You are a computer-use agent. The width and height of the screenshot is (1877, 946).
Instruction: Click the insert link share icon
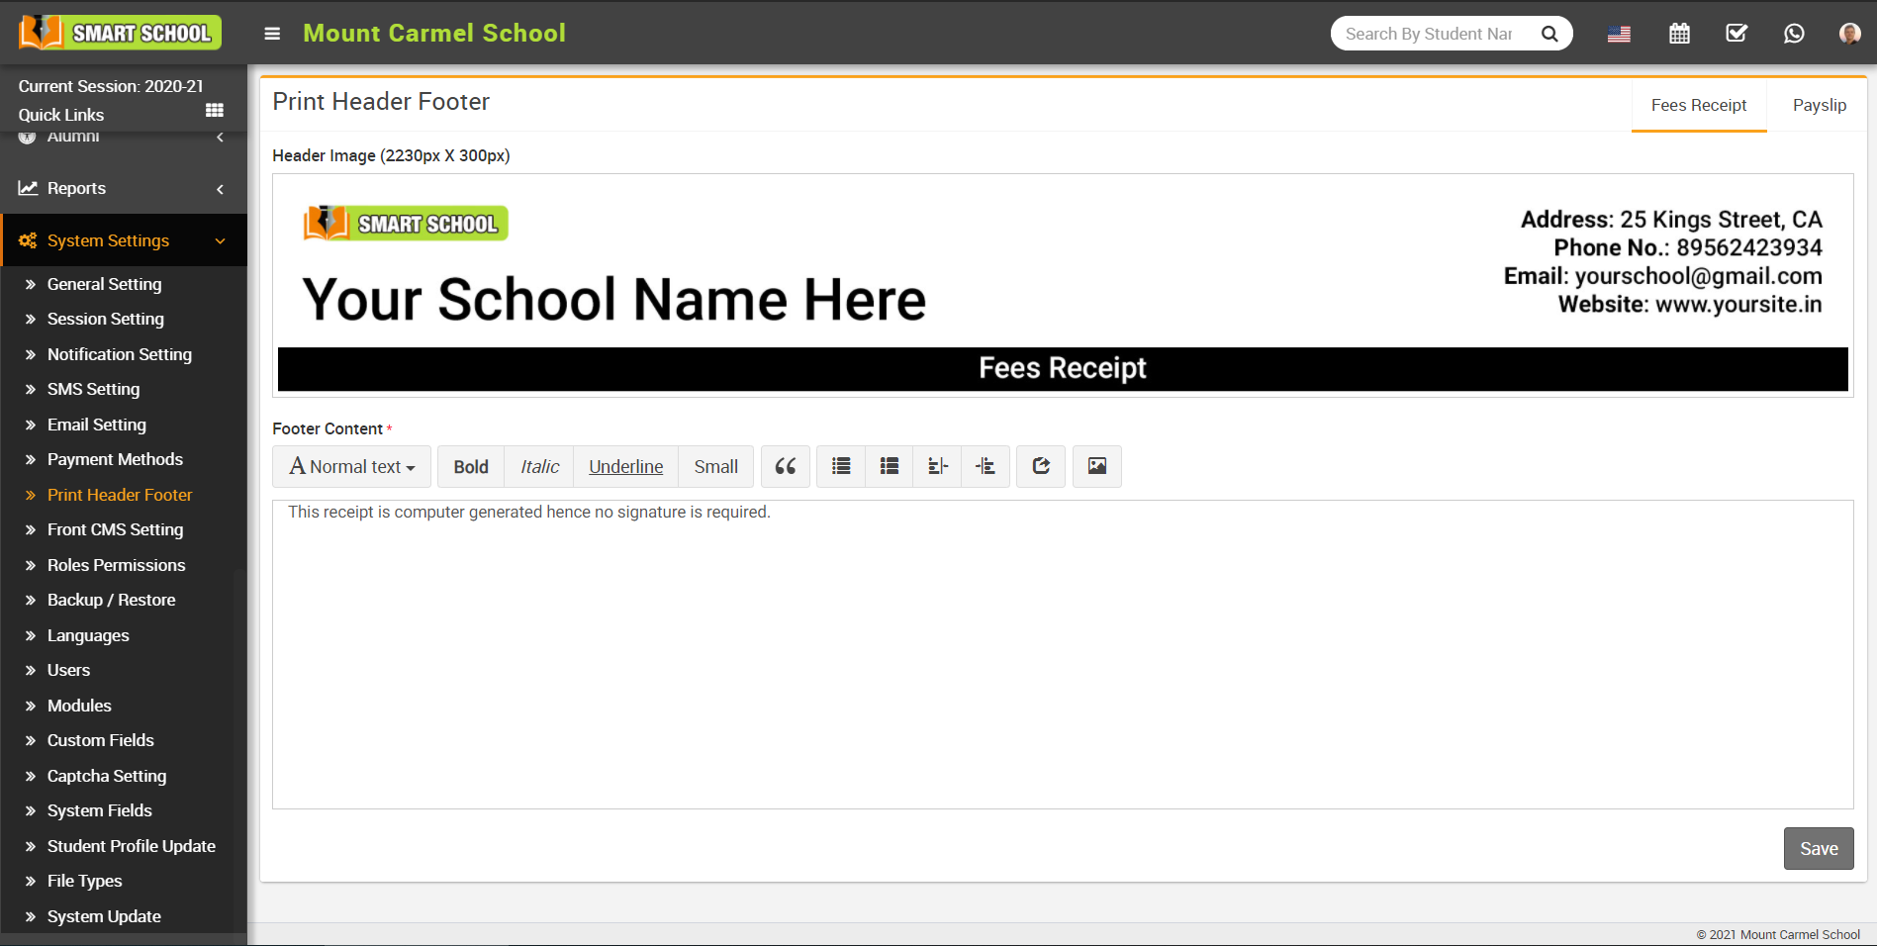1041,466
